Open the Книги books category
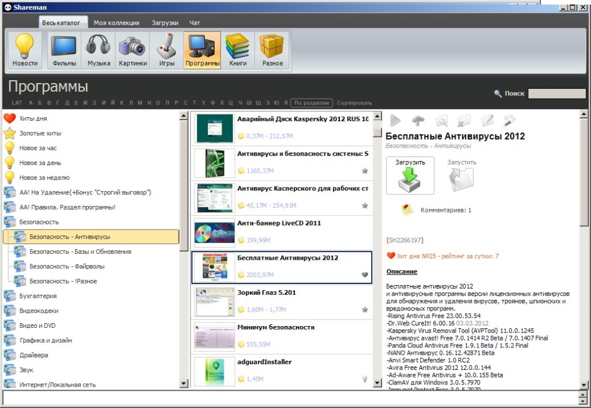Screen dimensions: 591x408 coord(238,50)
